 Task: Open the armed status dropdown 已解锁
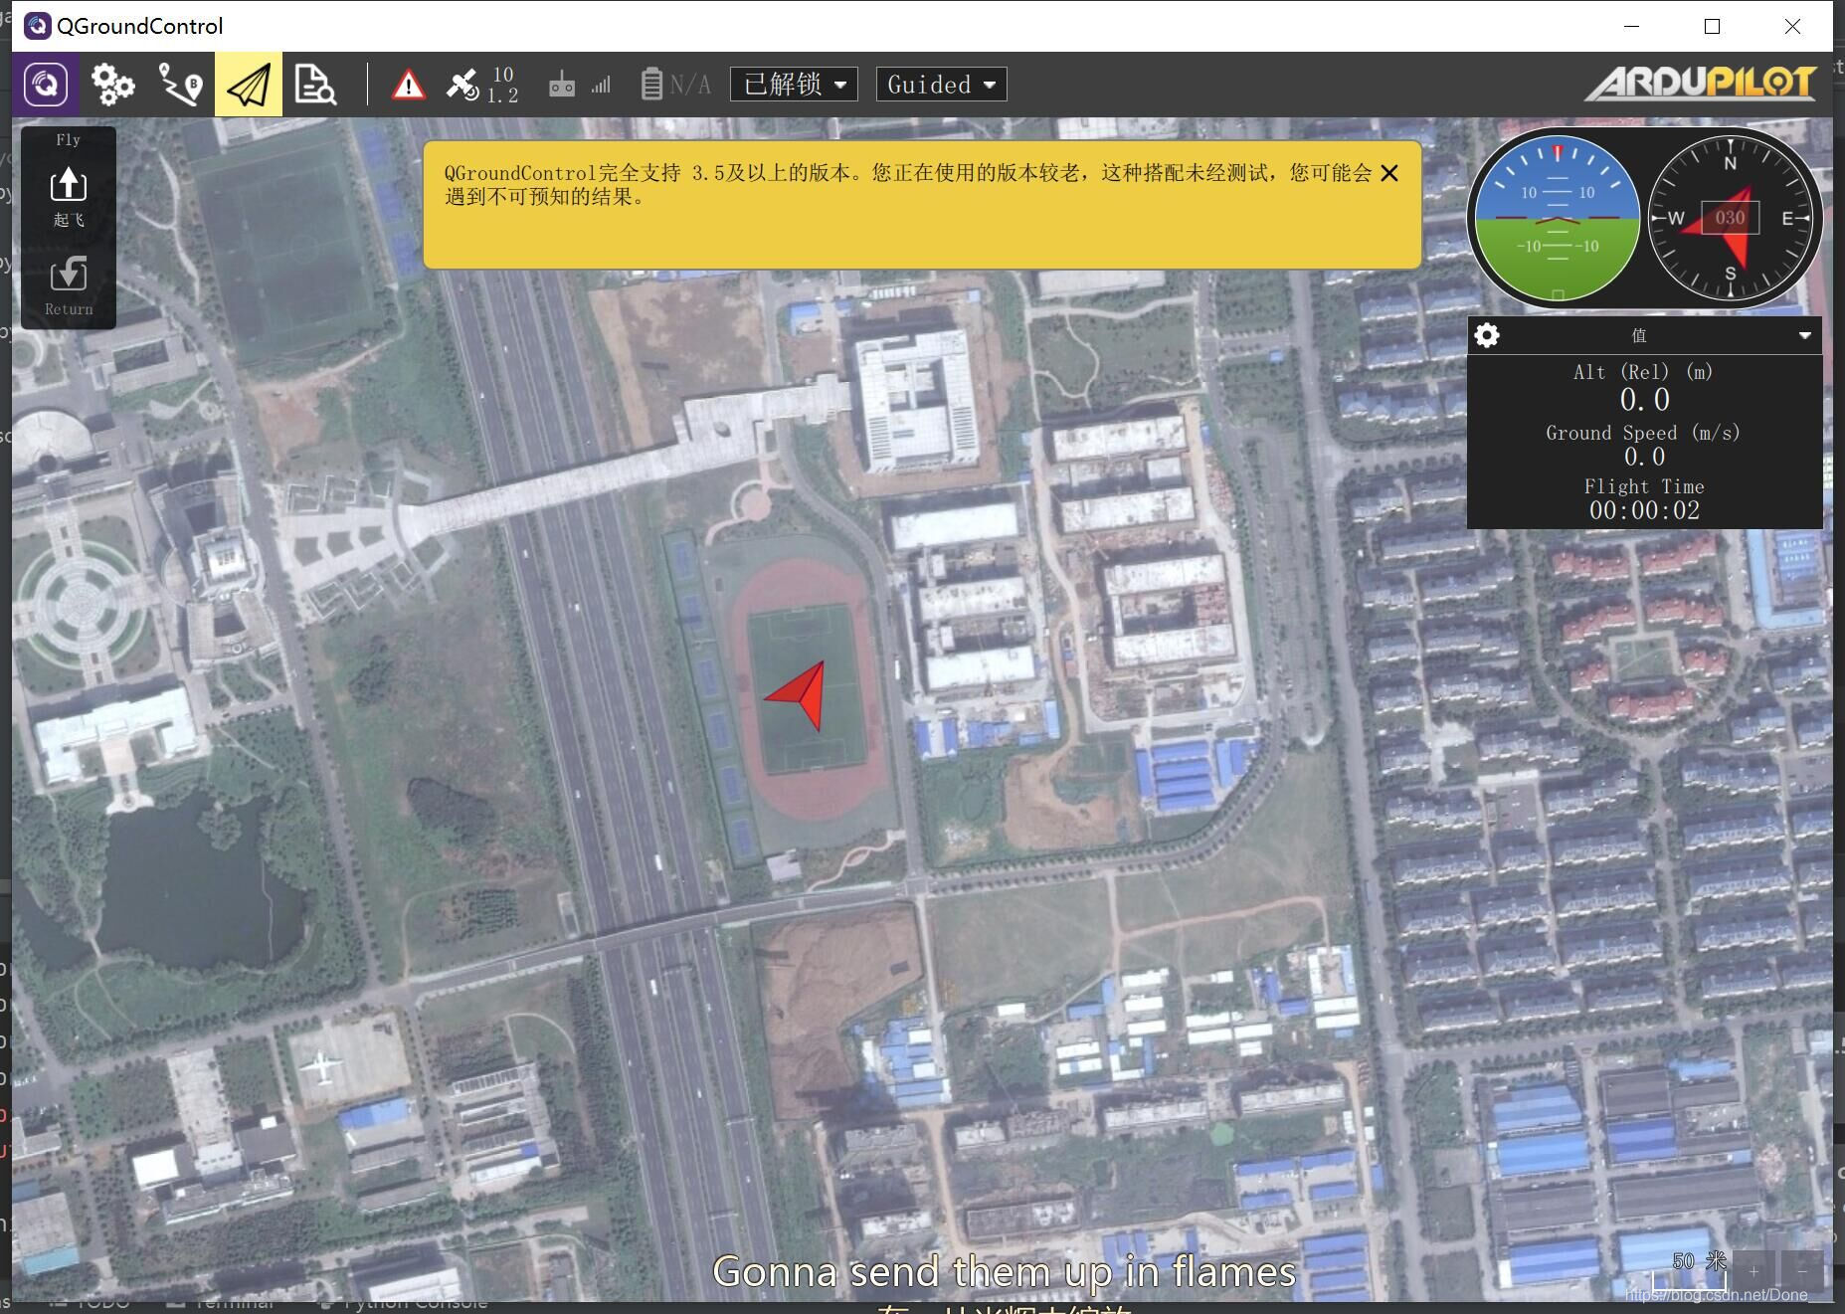pos(794,85)
